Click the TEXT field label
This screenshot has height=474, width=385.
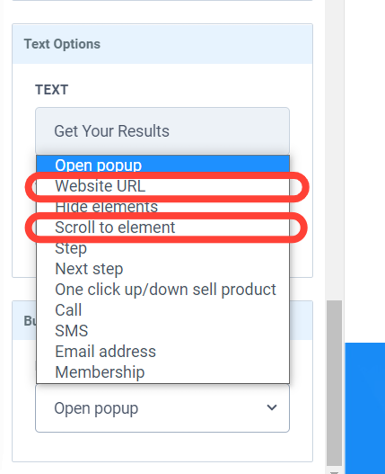(52, 90)
